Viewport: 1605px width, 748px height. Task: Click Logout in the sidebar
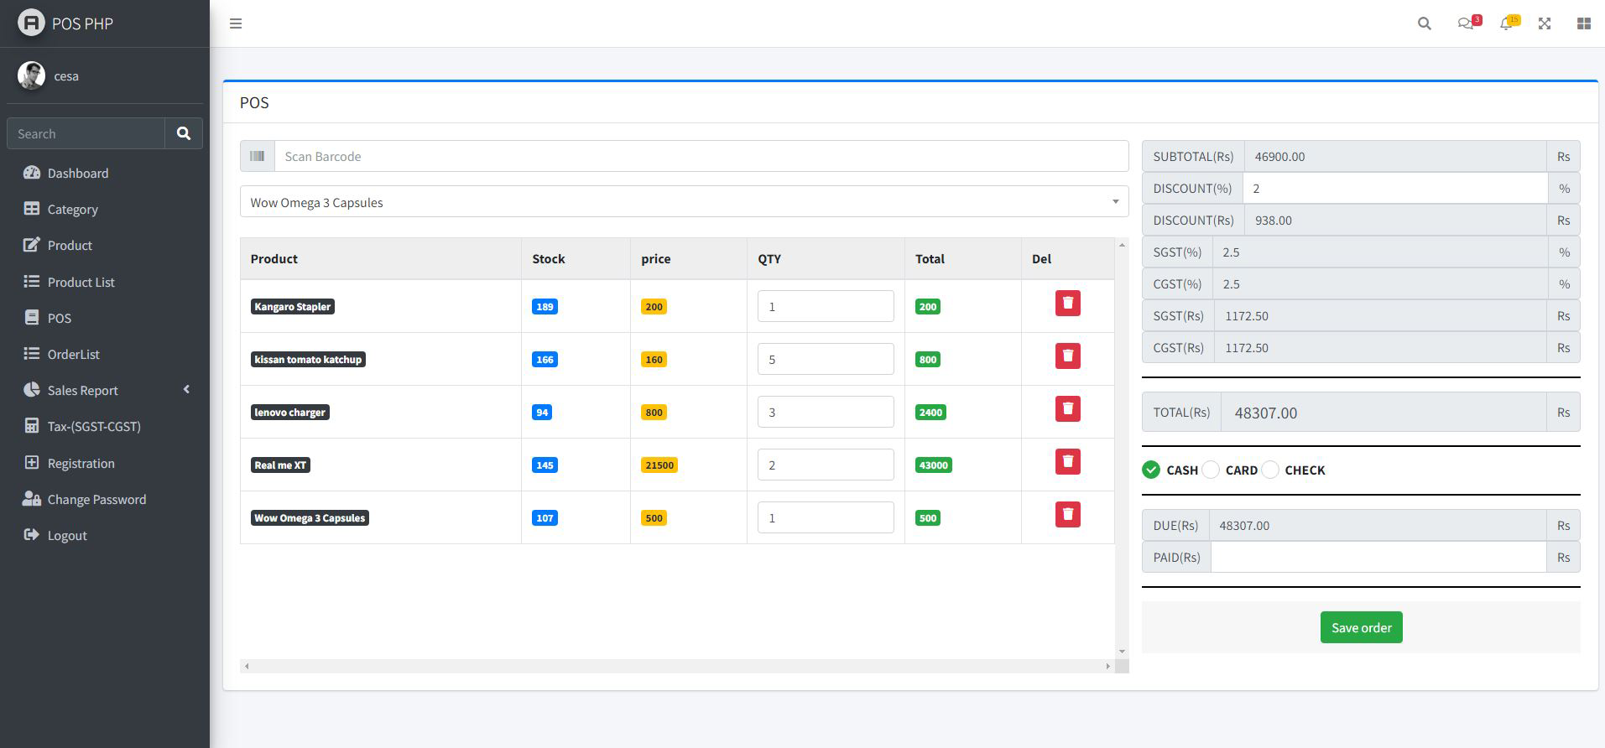point(67,535)
